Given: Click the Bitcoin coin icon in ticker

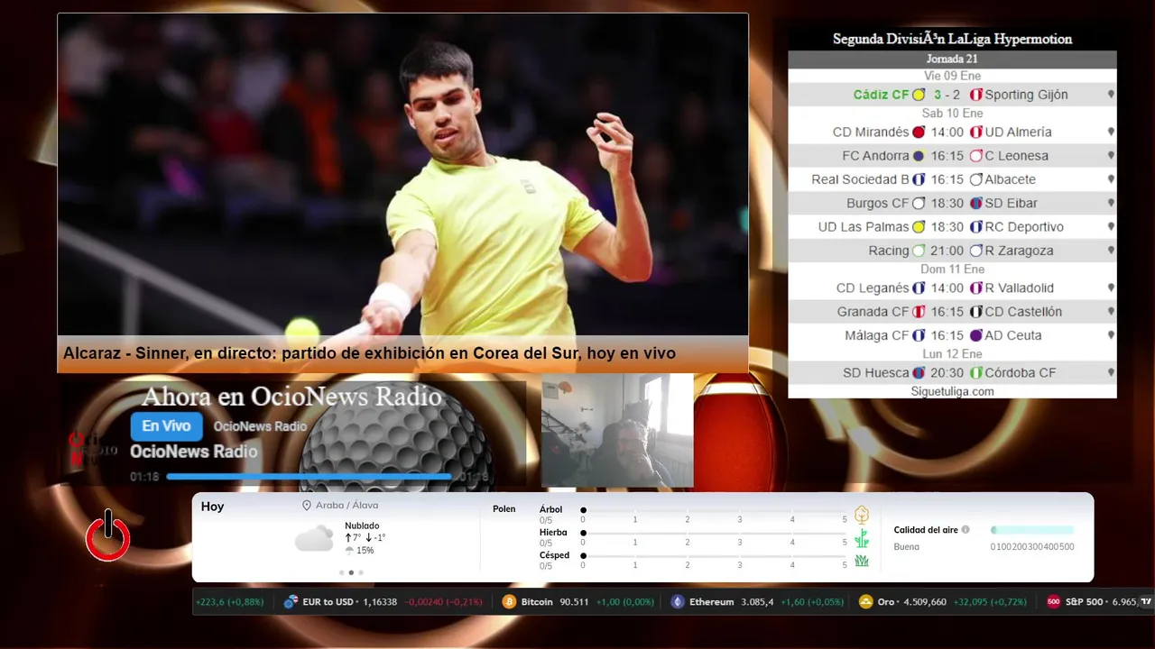Looking at the screenshot, I should (509, 601).
